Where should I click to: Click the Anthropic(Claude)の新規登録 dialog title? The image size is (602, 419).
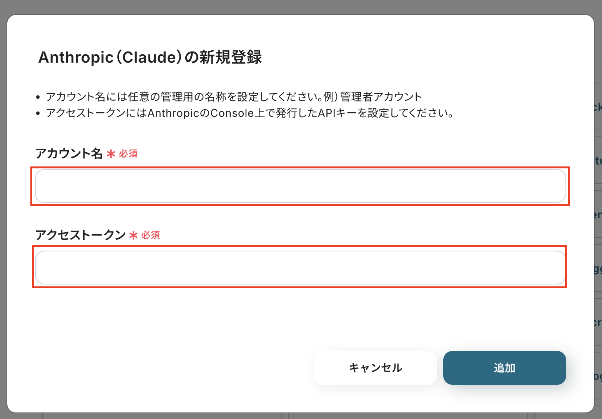pyautogui.click(x=150, y=57)
